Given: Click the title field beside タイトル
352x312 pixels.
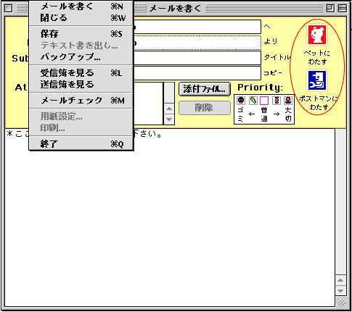Looking at the screenshot, I should click(x=197, y=58).
